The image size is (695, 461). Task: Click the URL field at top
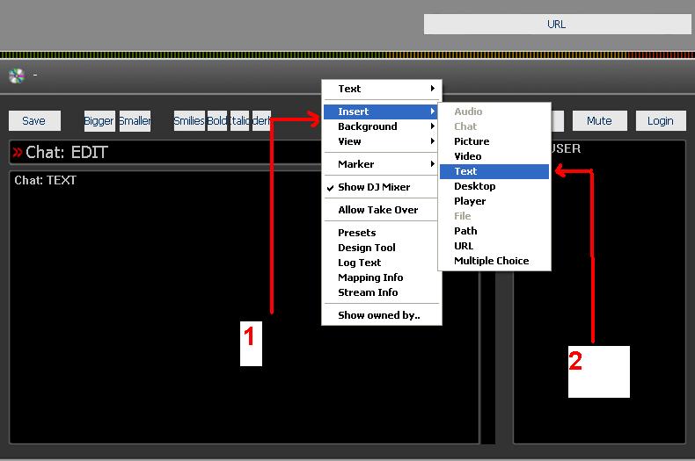coord(557,25)
